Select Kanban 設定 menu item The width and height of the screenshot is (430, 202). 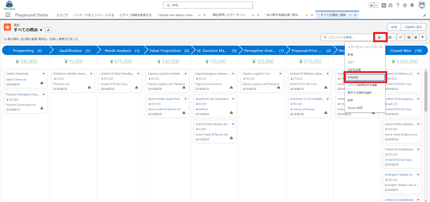[x=365, y=108]
